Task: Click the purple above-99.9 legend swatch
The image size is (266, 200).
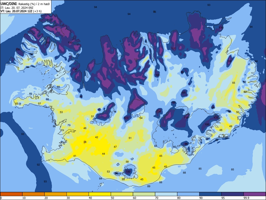Action: pos(255,194)
